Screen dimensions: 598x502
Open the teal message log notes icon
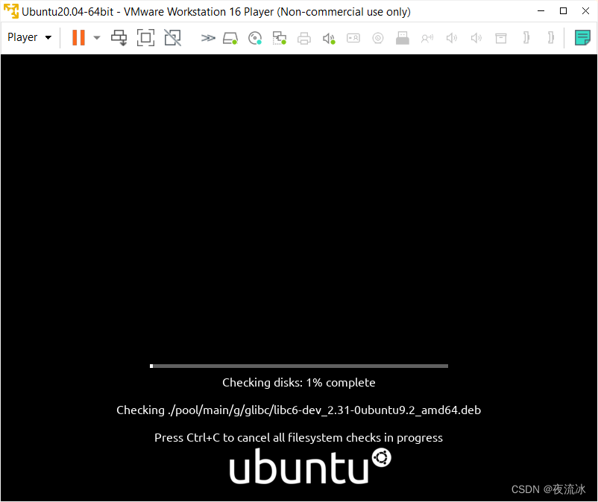(582, 38)
